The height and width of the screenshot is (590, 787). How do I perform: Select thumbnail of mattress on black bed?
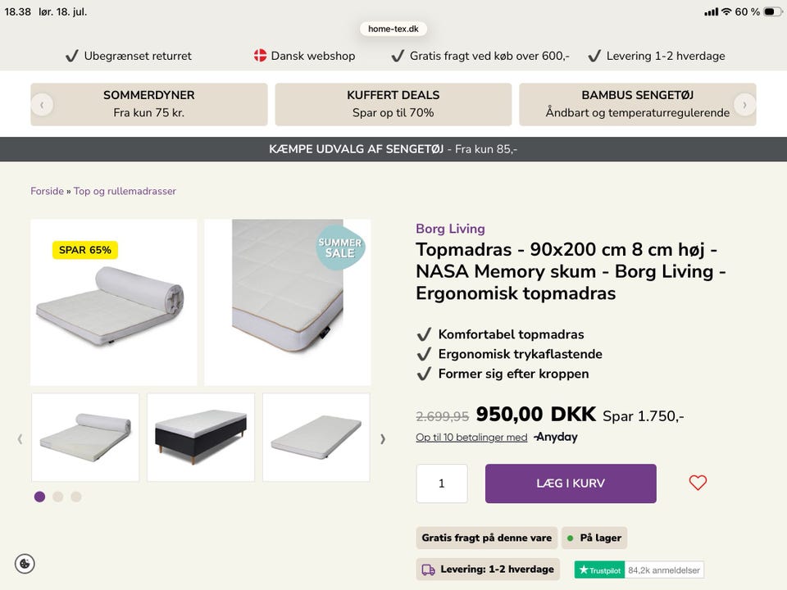pyautogui.click(x=201, y=438)
